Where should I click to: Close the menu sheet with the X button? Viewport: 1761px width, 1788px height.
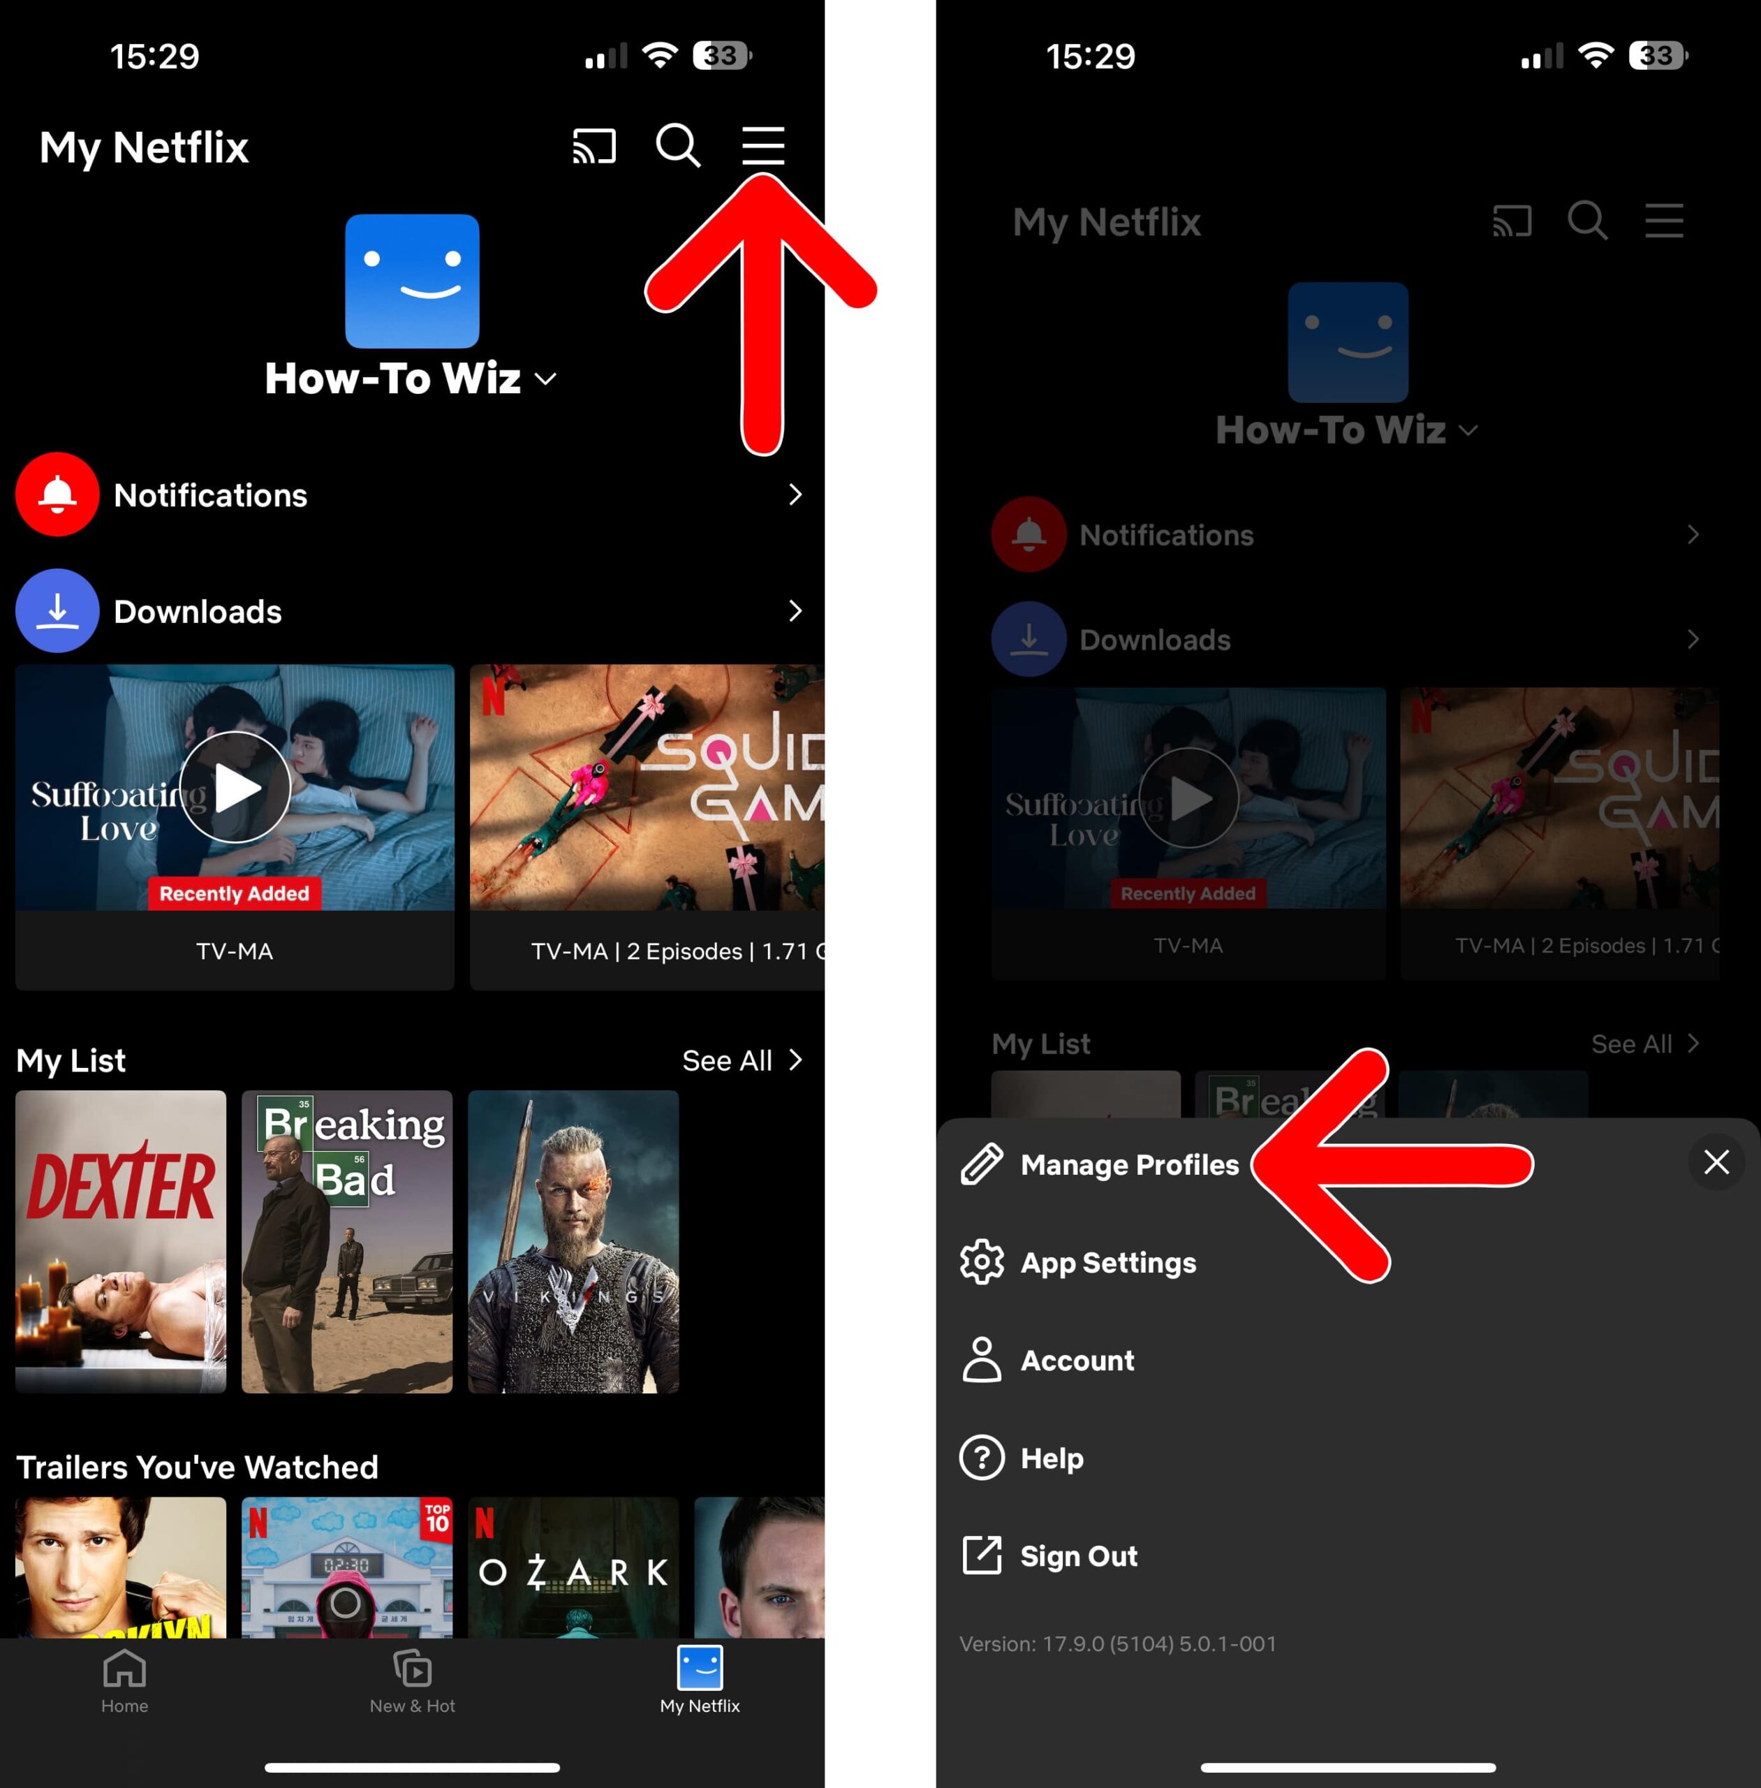[x=1716, y=1162]
